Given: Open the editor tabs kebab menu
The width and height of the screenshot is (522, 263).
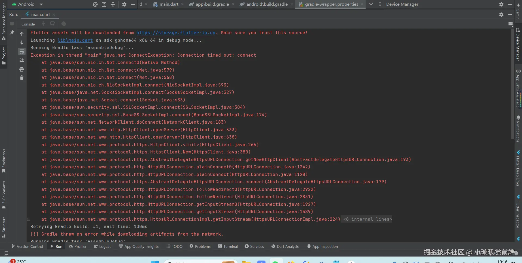Looking at the screenshot, I should coord(380,4).
